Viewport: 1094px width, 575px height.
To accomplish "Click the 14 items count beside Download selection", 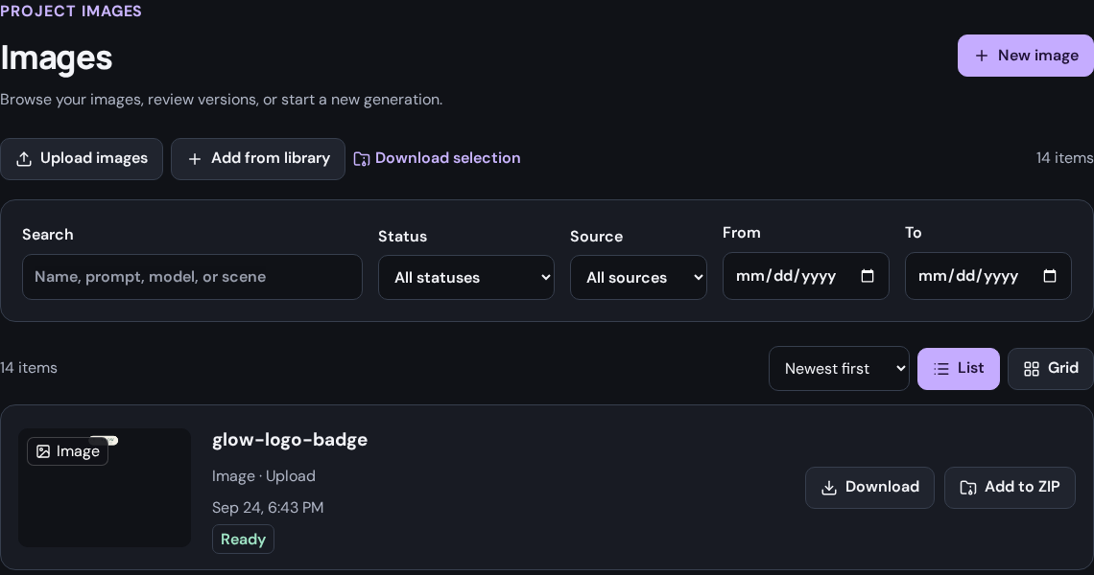I will point(1064,158).
